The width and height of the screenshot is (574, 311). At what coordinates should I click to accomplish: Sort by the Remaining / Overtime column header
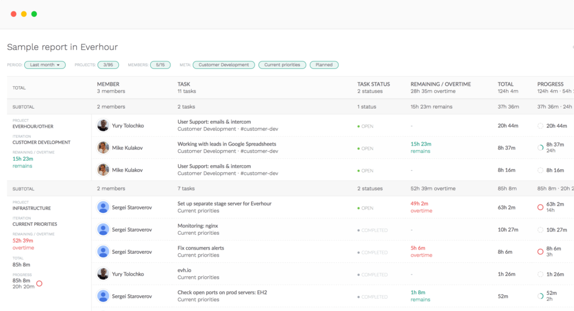coord(441,84)
